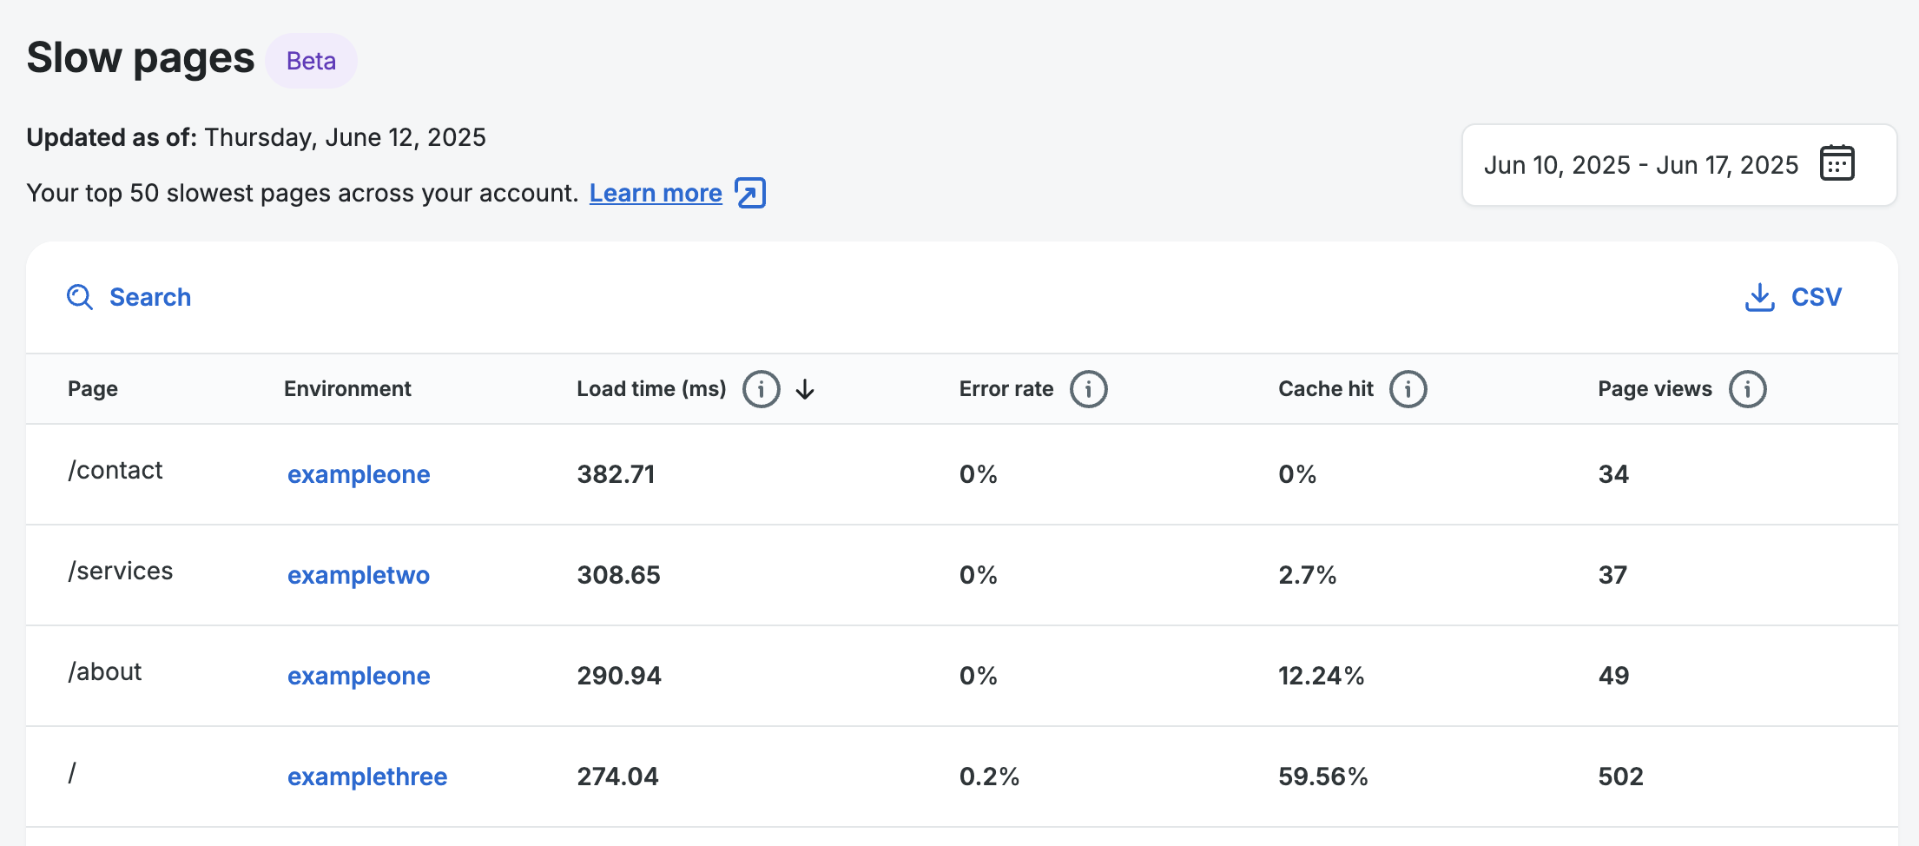1919x846 pixels.
Task: Click the CSV download arrow icon
Action: tap(1759, 297)
